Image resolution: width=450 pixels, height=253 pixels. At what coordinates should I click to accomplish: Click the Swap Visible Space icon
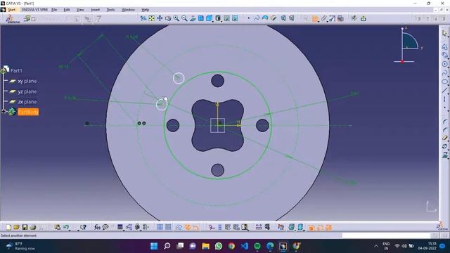(x=235, y=19)
